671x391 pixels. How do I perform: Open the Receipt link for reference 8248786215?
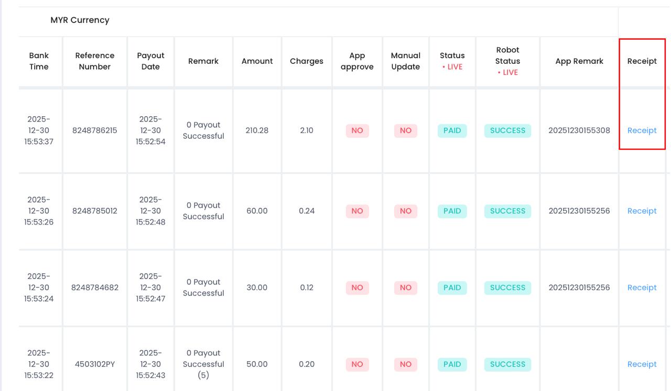point(642,130)
